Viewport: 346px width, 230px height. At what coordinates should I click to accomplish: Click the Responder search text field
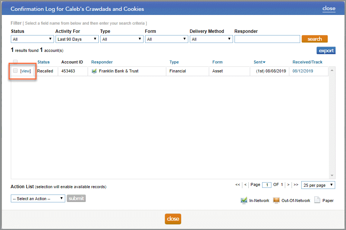(267, 39)
